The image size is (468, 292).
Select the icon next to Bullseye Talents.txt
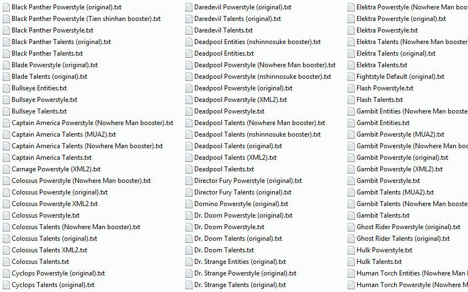pyautogui.click(x=6, y=111)
